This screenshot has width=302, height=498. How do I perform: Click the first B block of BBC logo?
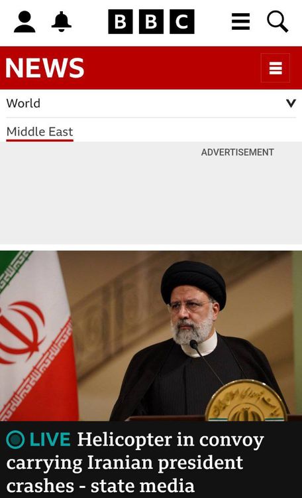click(x=121, y=22)
